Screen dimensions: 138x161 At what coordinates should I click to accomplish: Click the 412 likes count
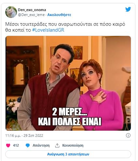coord(16,145)
